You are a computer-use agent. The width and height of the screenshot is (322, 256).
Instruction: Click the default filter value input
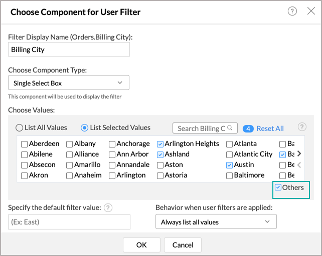[69, 221]
